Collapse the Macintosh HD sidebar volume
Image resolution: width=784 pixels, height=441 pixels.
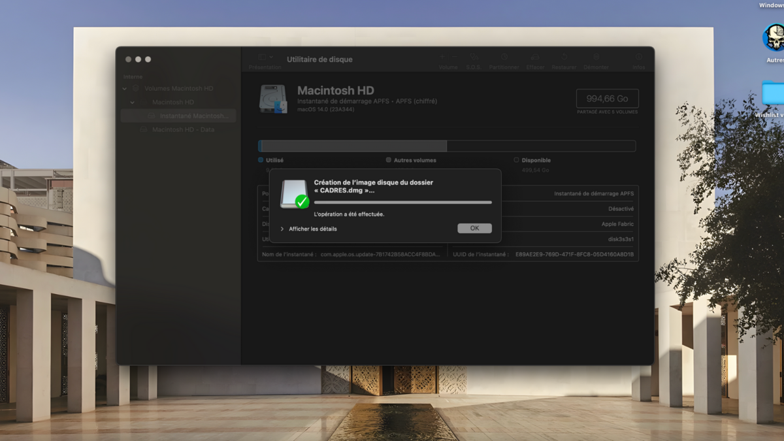coord(132,102)
